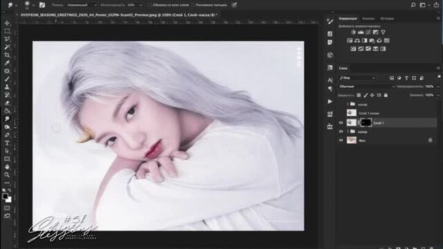443x249 pixels.
Task: Select the Eyedropper tool
Action: pyautogui.click(x=7, y=63)
